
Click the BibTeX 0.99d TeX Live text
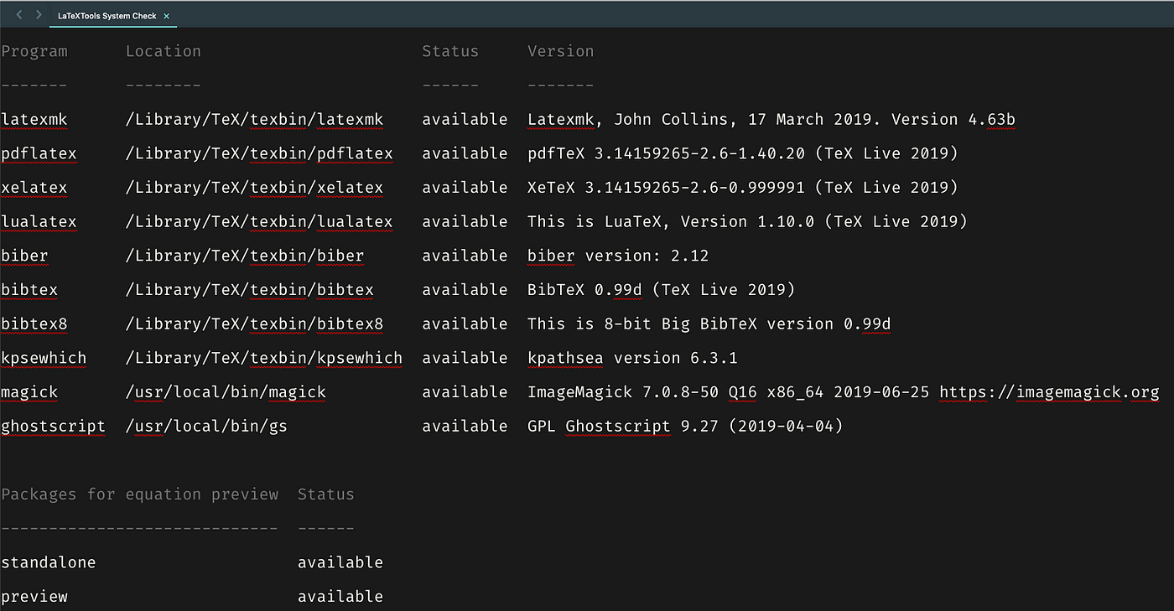(x=662, y=290)
